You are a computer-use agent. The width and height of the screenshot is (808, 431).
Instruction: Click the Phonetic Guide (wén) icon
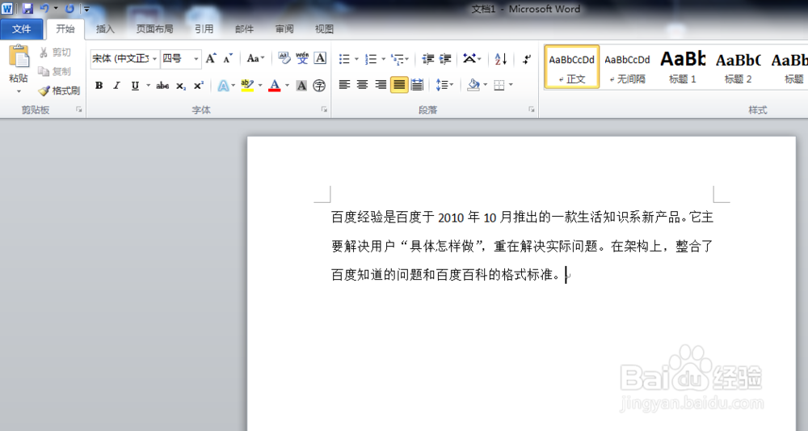[302, 58]
